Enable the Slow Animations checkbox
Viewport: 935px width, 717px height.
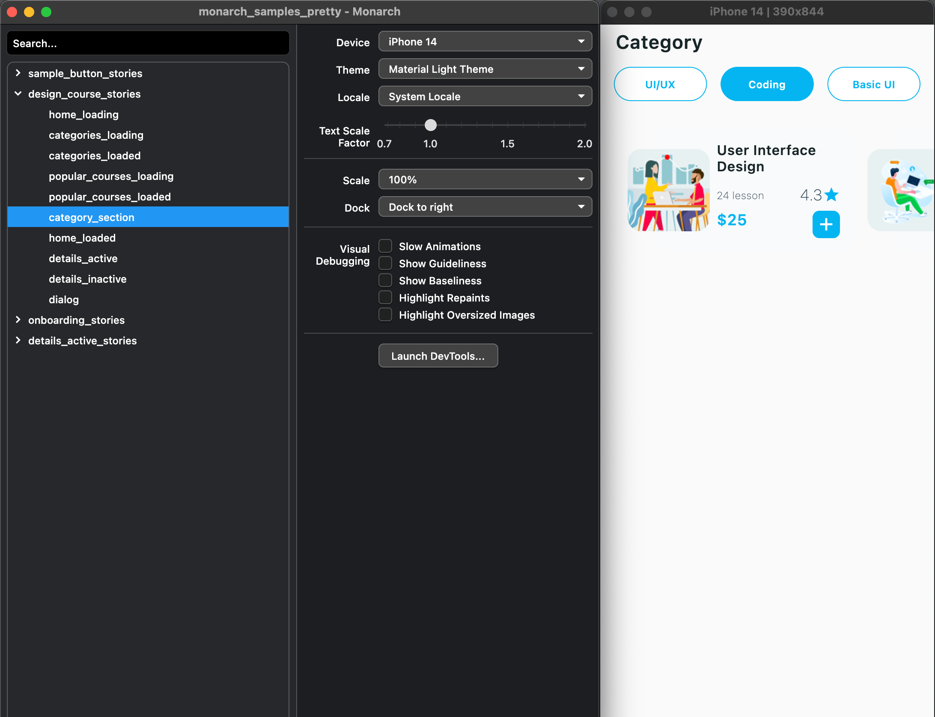(x=385, y=246)
